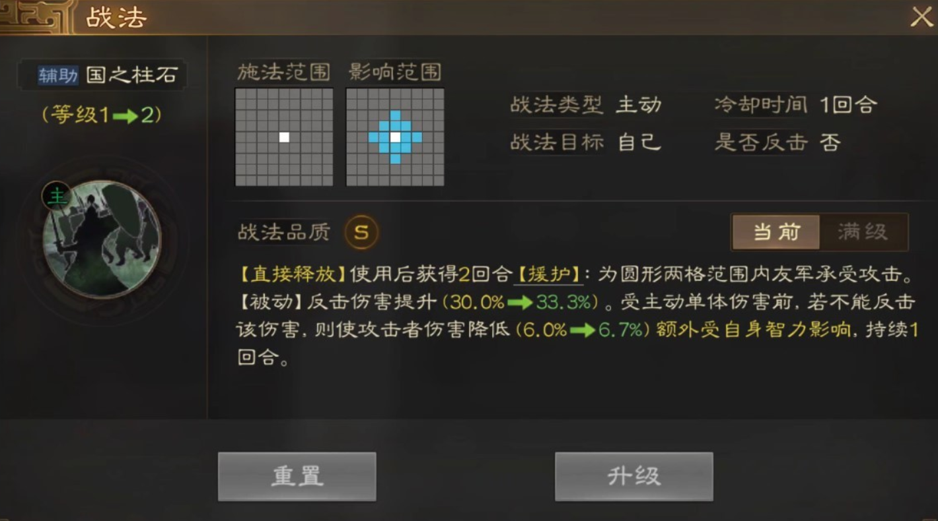Click the green level arrow in 等级1→2

click(x=125, y=117)
